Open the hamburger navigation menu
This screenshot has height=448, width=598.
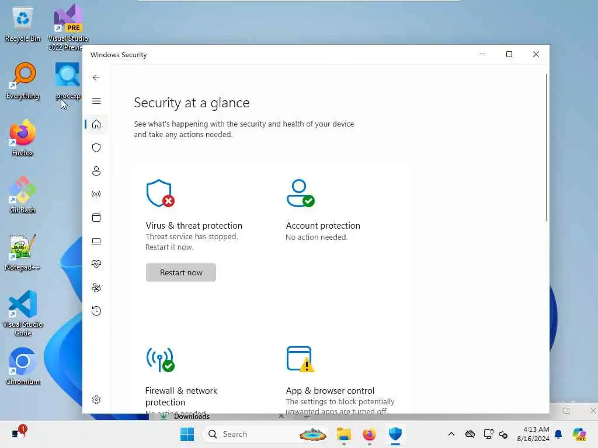coord(96,101)
